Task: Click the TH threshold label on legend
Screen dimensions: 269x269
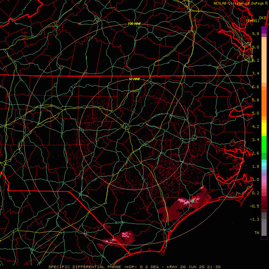Action: coord(257,233)
